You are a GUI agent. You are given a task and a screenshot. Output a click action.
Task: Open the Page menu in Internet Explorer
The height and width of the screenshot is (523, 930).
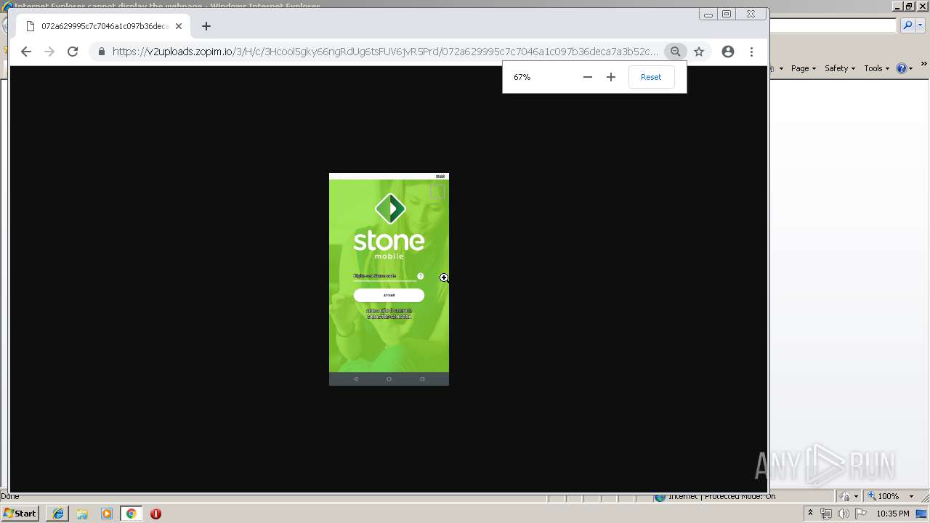click(804, 68)
